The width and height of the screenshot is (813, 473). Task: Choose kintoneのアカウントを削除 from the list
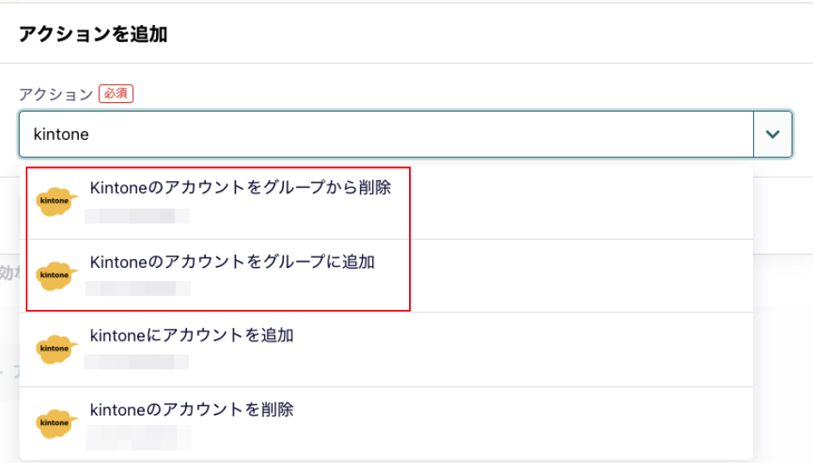[x=191, y=409]
